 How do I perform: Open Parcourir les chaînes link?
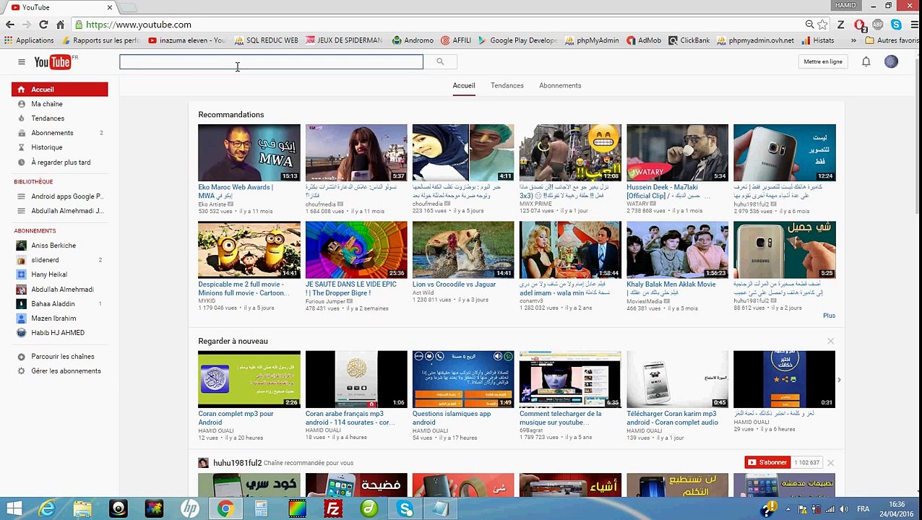(62, 357)
